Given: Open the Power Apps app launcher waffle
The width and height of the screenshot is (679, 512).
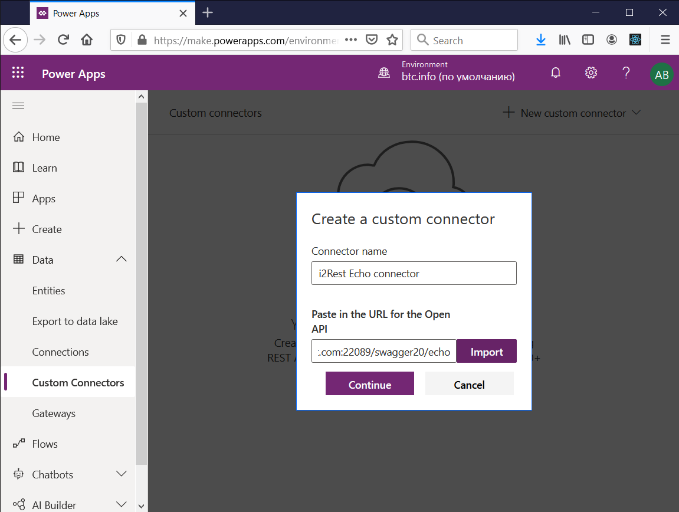Looking at the screenshot, I should tap(18, 73).
